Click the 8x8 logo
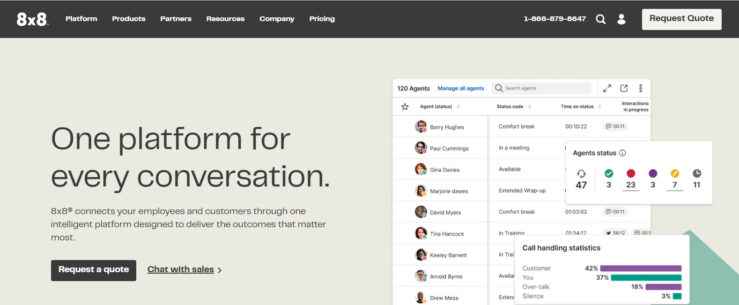739x305 pixels. click(32, 19)
